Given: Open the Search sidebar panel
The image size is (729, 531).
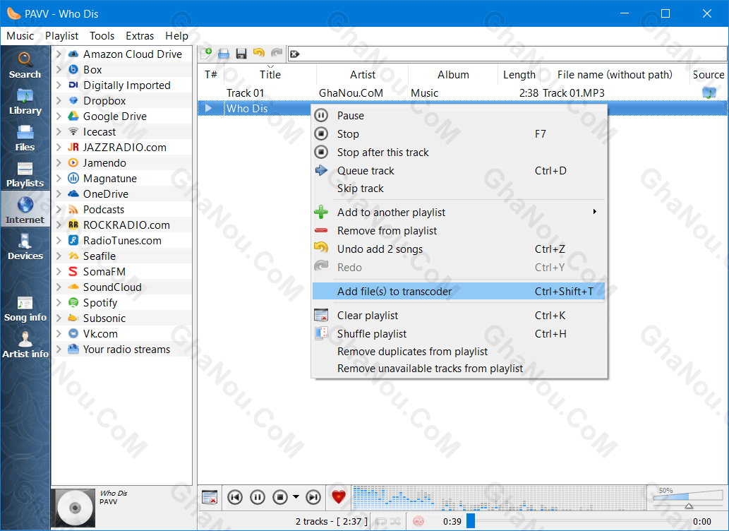Looking at the screenshot, I should [x=25, y=65].
